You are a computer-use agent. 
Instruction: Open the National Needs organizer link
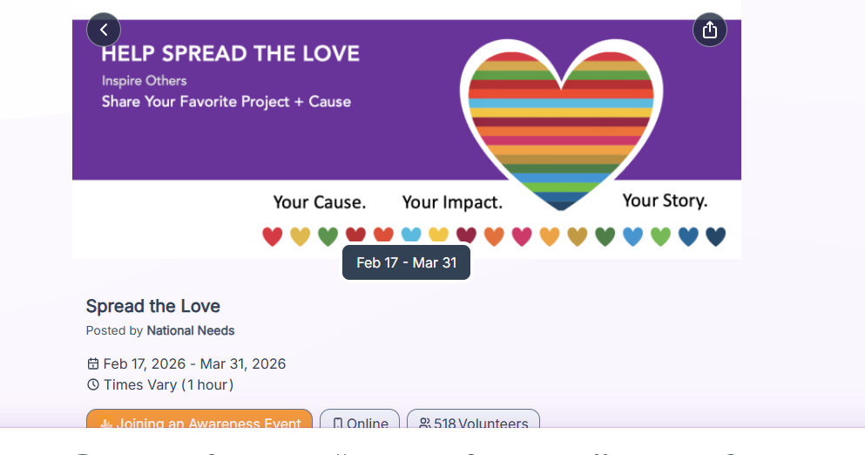click(x=191, y=331)
